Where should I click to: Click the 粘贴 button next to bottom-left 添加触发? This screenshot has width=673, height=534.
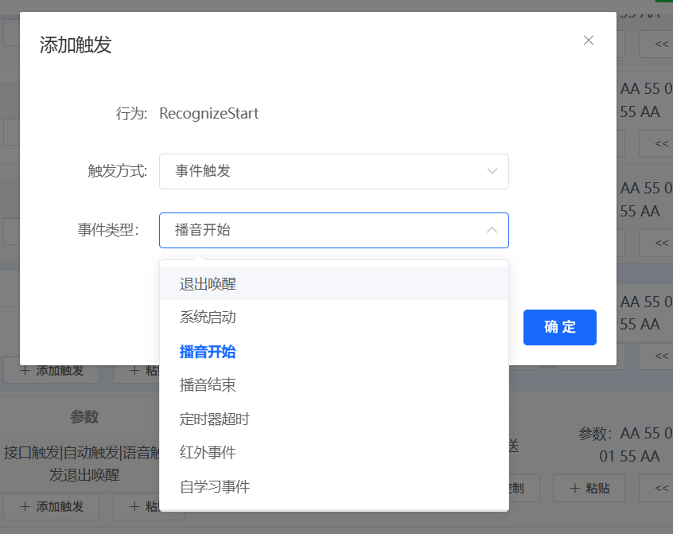click(148, 507)
